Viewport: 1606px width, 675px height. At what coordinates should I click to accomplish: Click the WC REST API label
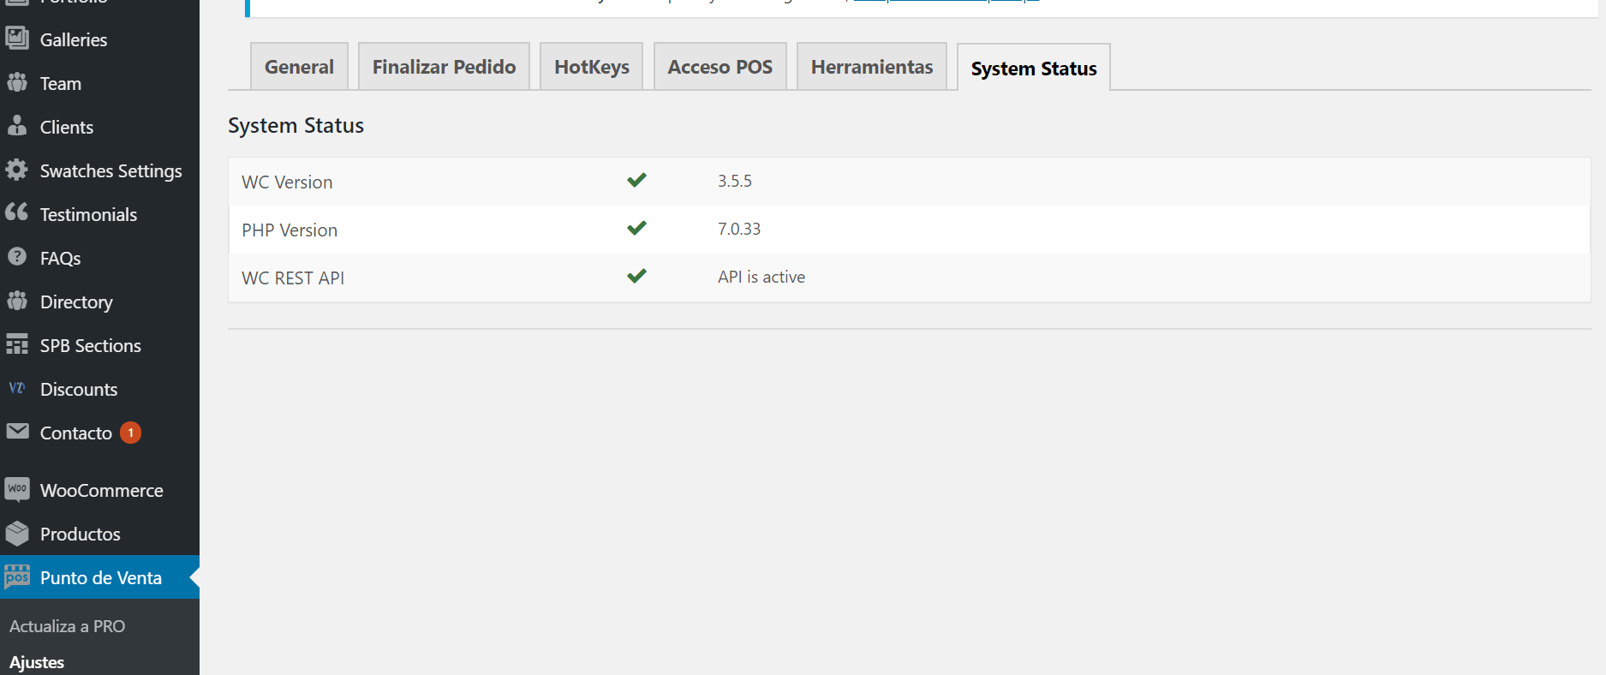[x=293, y=278]
